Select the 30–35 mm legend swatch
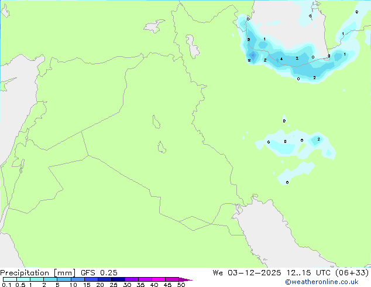 click(x=132, y=279)
